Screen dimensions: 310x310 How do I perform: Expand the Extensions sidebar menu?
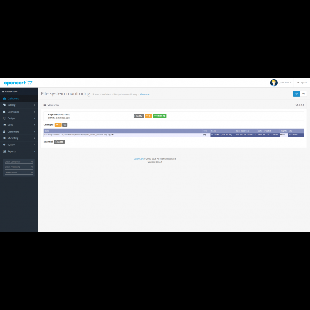tap(19, 112)
